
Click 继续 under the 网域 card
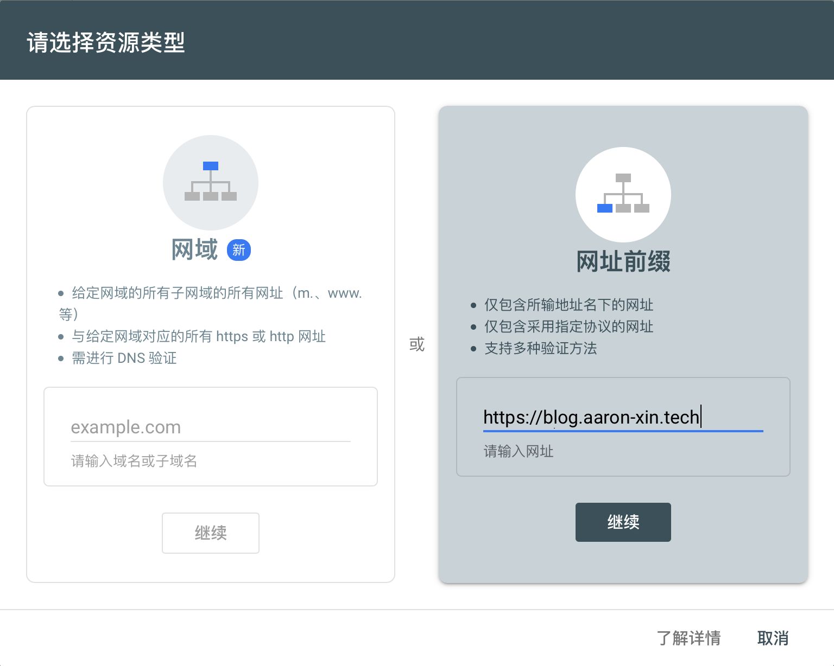[210, 533]
